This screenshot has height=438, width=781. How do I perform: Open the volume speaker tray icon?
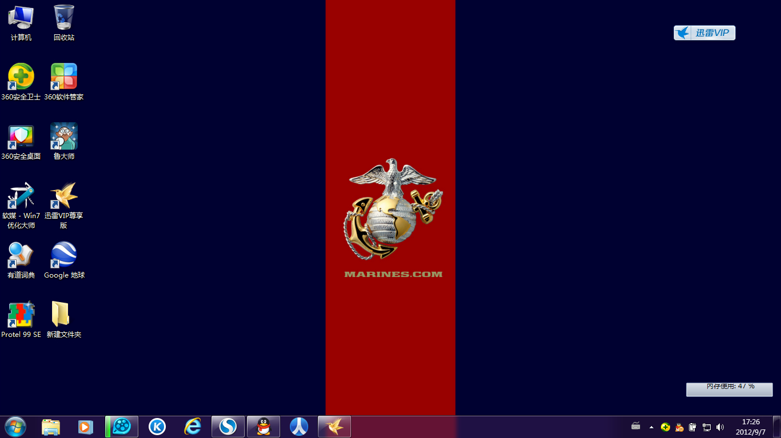click(720, 427)
